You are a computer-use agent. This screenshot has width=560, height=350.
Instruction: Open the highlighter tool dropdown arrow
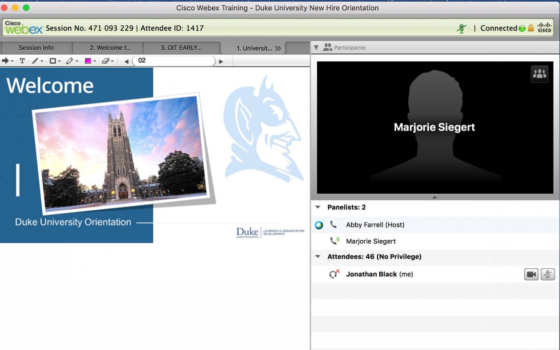pos(77,61)
